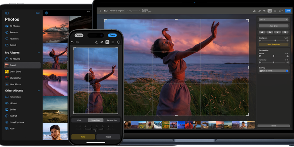294x147 pixels.
Task: Tap the yellow Auto button on iPhone
Action: 83,137
